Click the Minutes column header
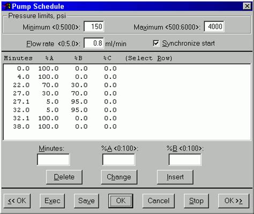The width and height of the screenshot is (254, 214). click(18, 58)
